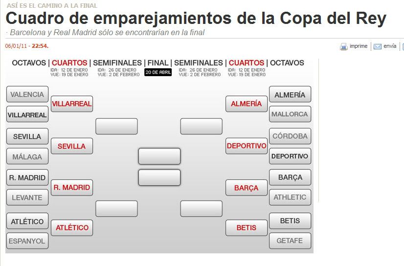Select the CÓRDOBA team box
The height and width of the screenshot is (266, 404).
coord(290,136)
